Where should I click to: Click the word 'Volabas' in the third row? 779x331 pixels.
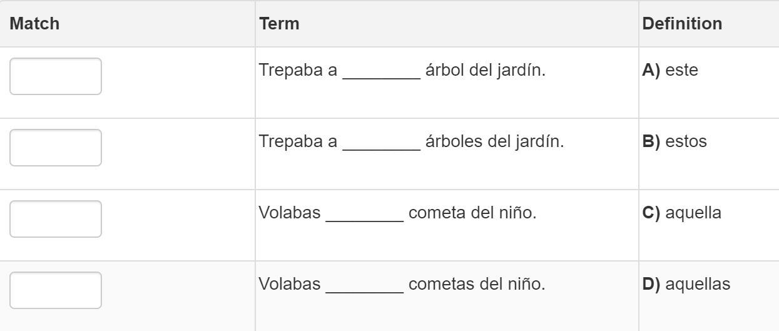(x=290, y=213)
